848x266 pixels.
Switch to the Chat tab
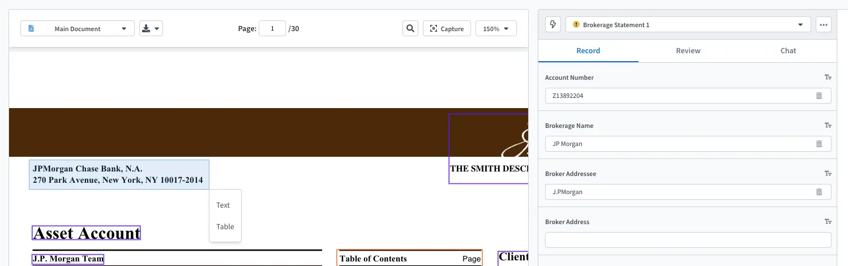(788, 50)
